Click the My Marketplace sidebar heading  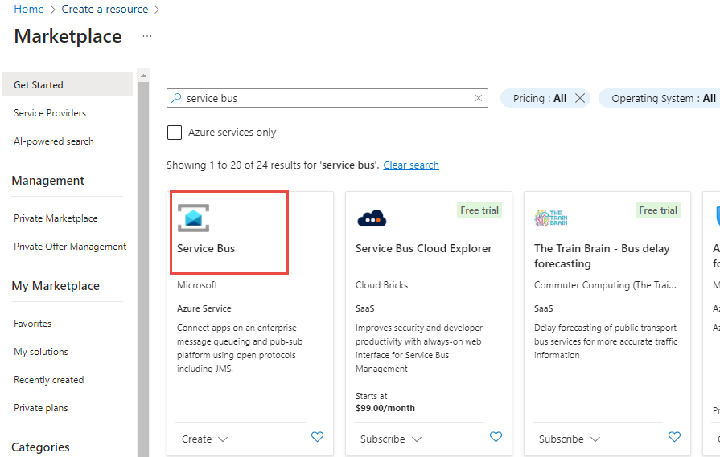pyautogui.click(x=56, y=286)
